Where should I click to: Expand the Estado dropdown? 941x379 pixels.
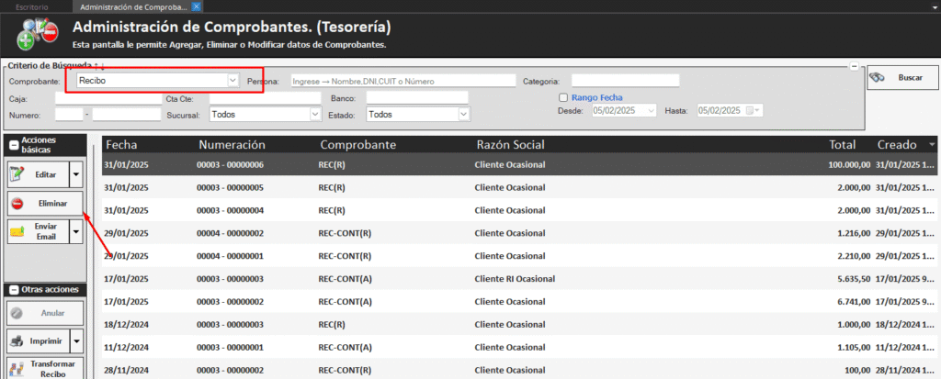(x=463, y=115)
